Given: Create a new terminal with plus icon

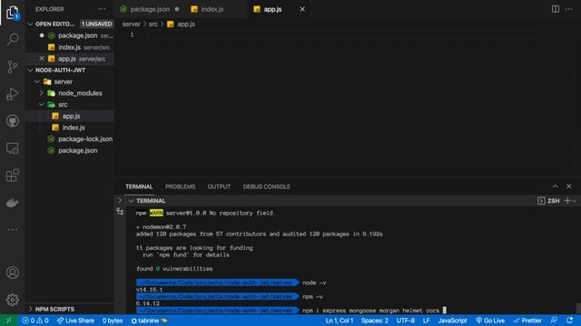Looking at the screenshot, I should (x=566, y=201).
